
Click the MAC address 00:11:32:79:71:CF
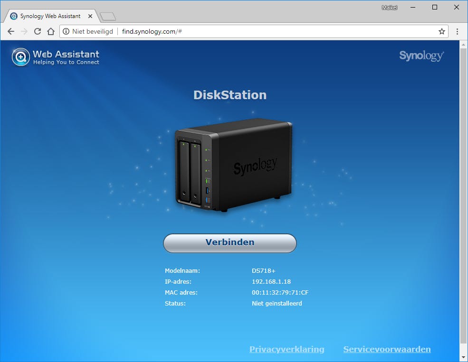pyautogui.click(x=280, y=293)
